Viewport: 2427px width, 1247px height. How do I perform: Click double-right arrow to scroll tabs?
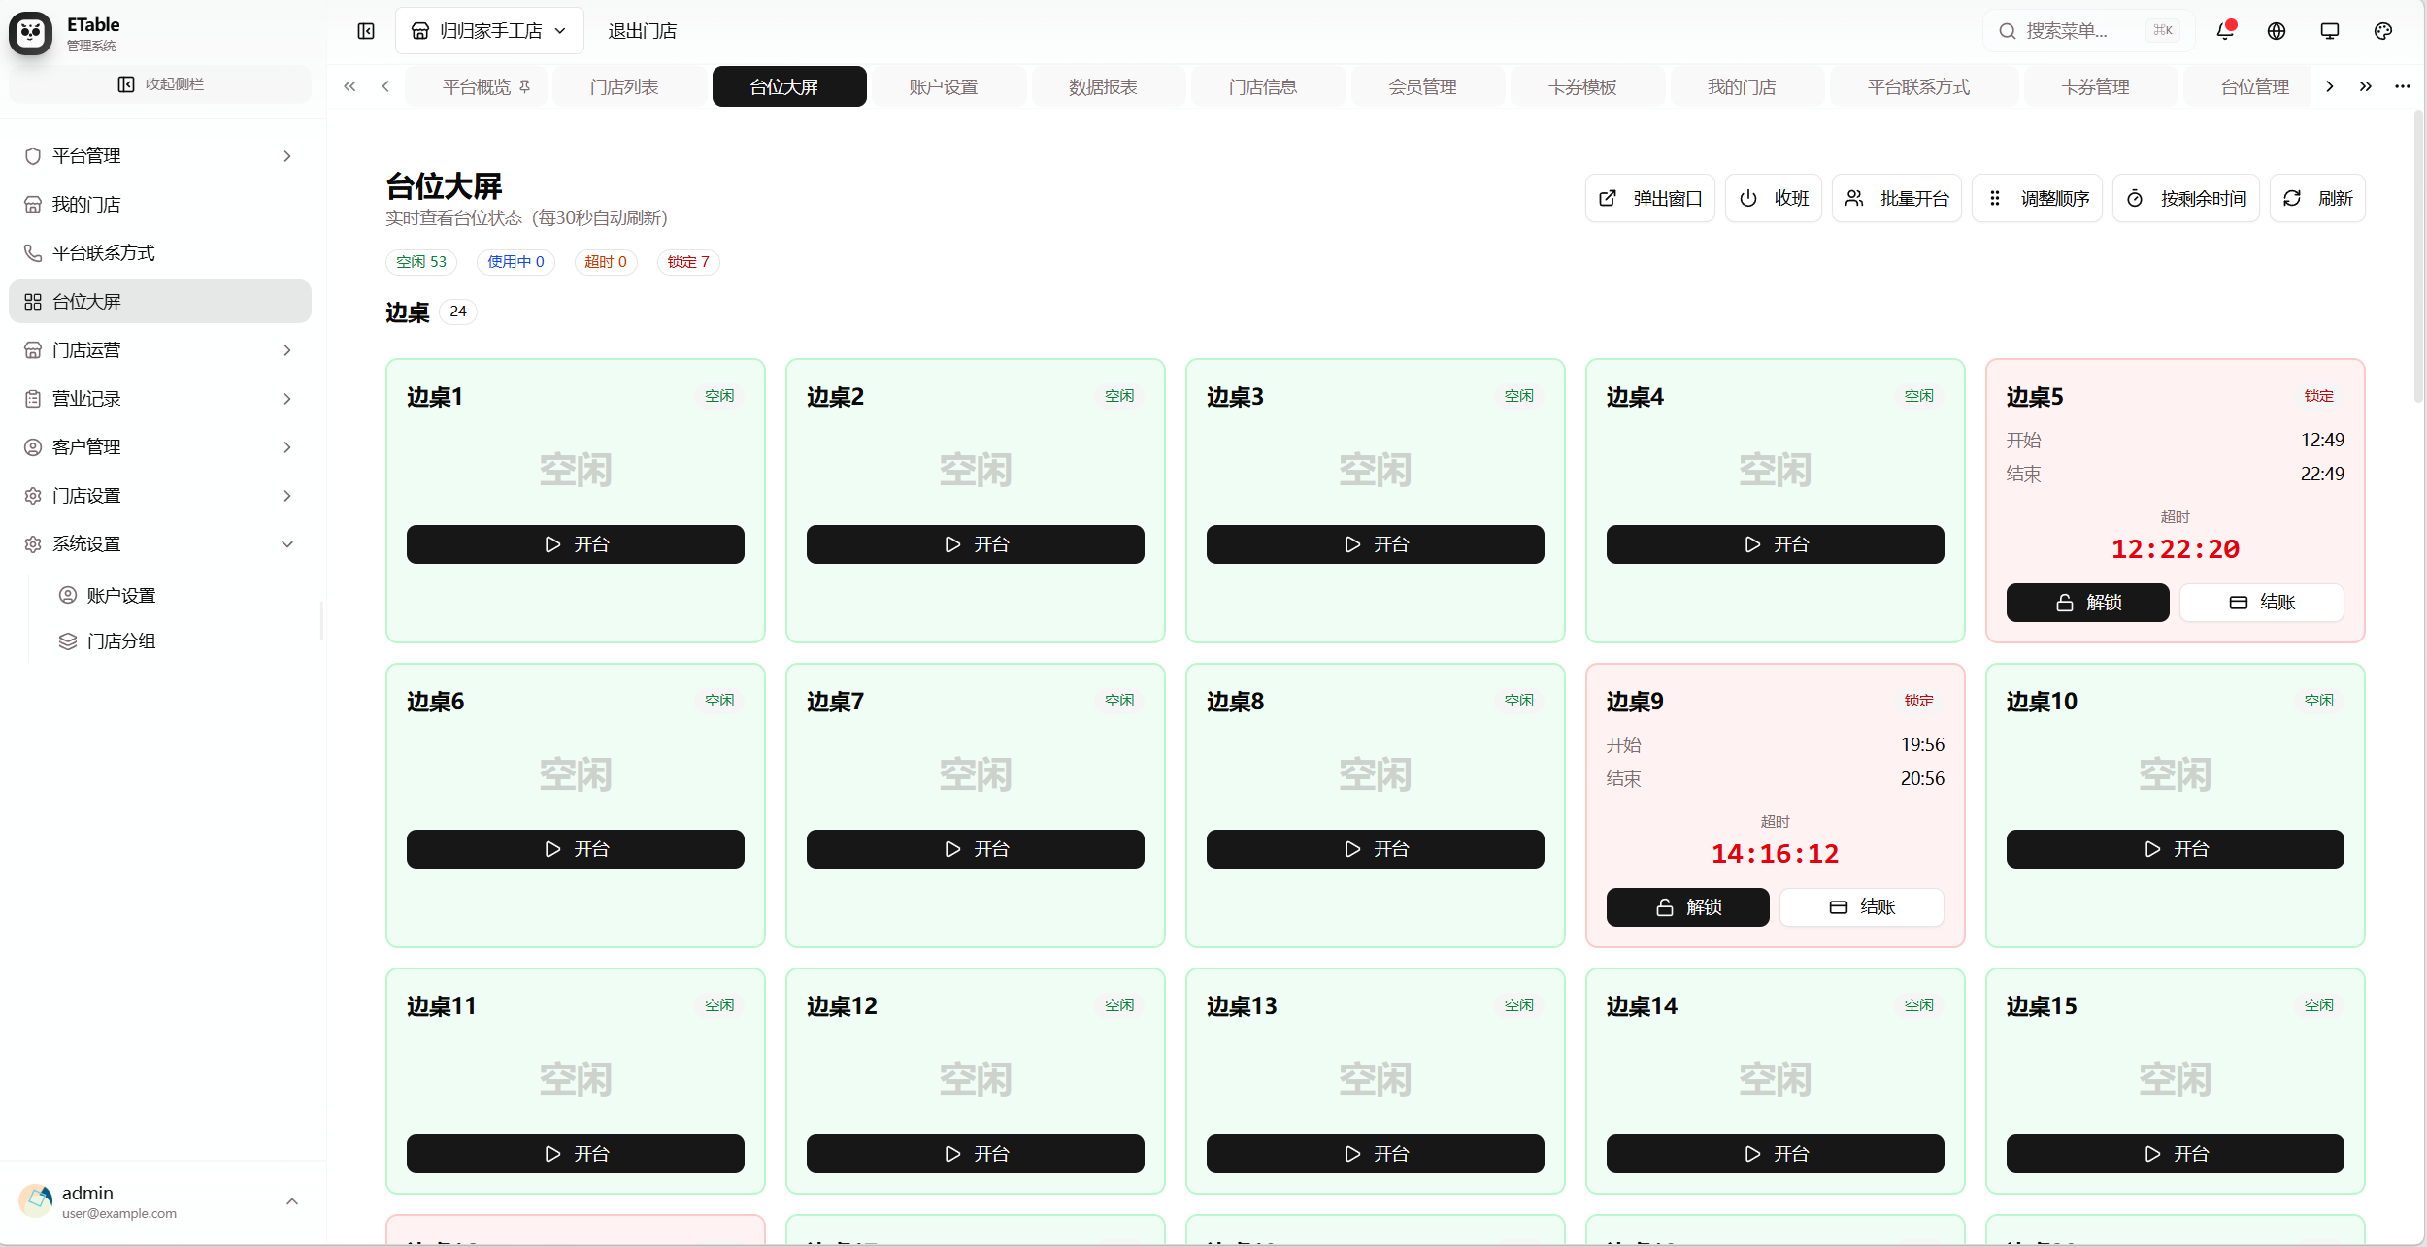click(x=2366, y=86)
